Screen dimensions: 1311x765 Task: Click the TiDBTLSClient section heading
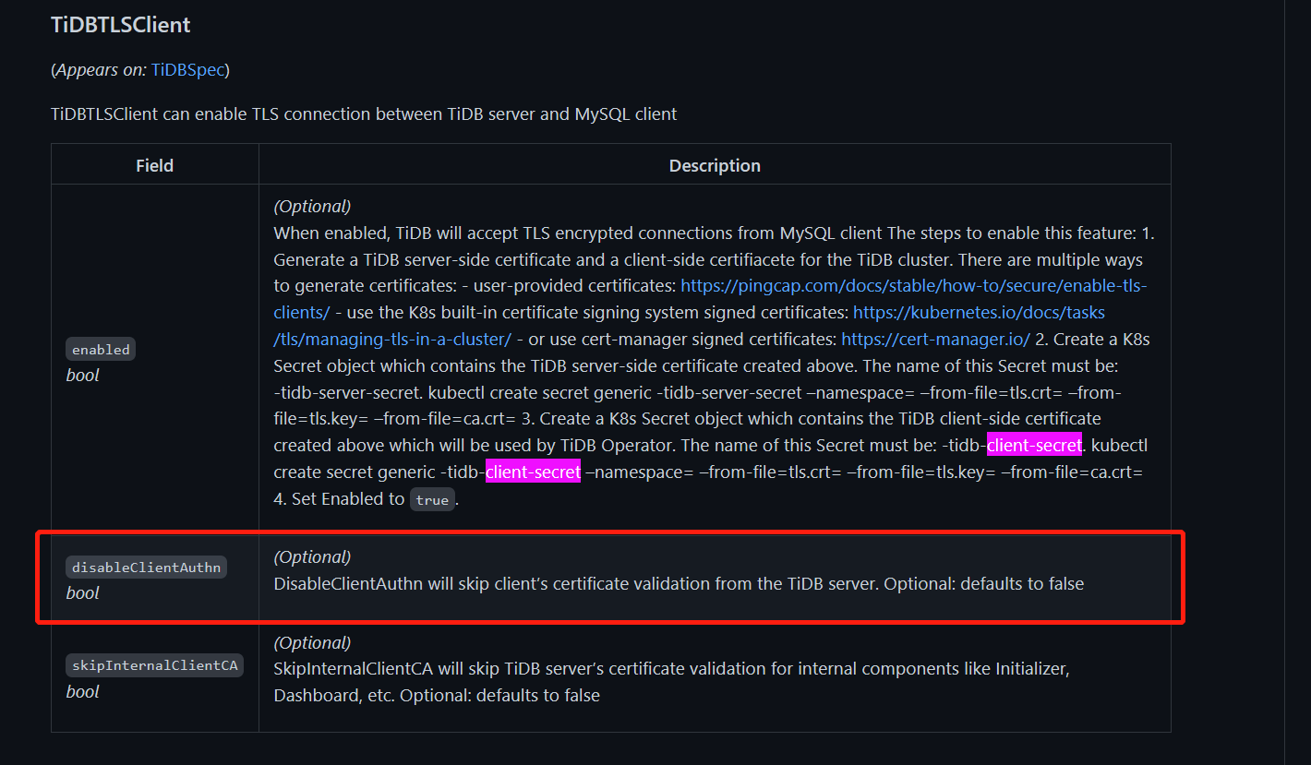pyautogui.click(x=121, y=25)
